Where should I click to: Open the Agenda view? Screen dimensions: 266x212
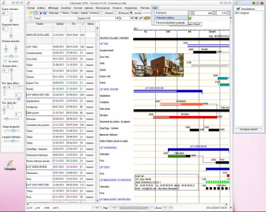click(x=84, y=13)
